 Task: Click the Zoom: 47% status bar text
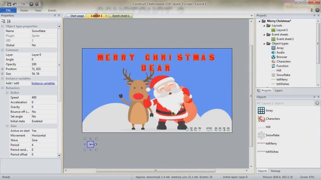(307, 177)
